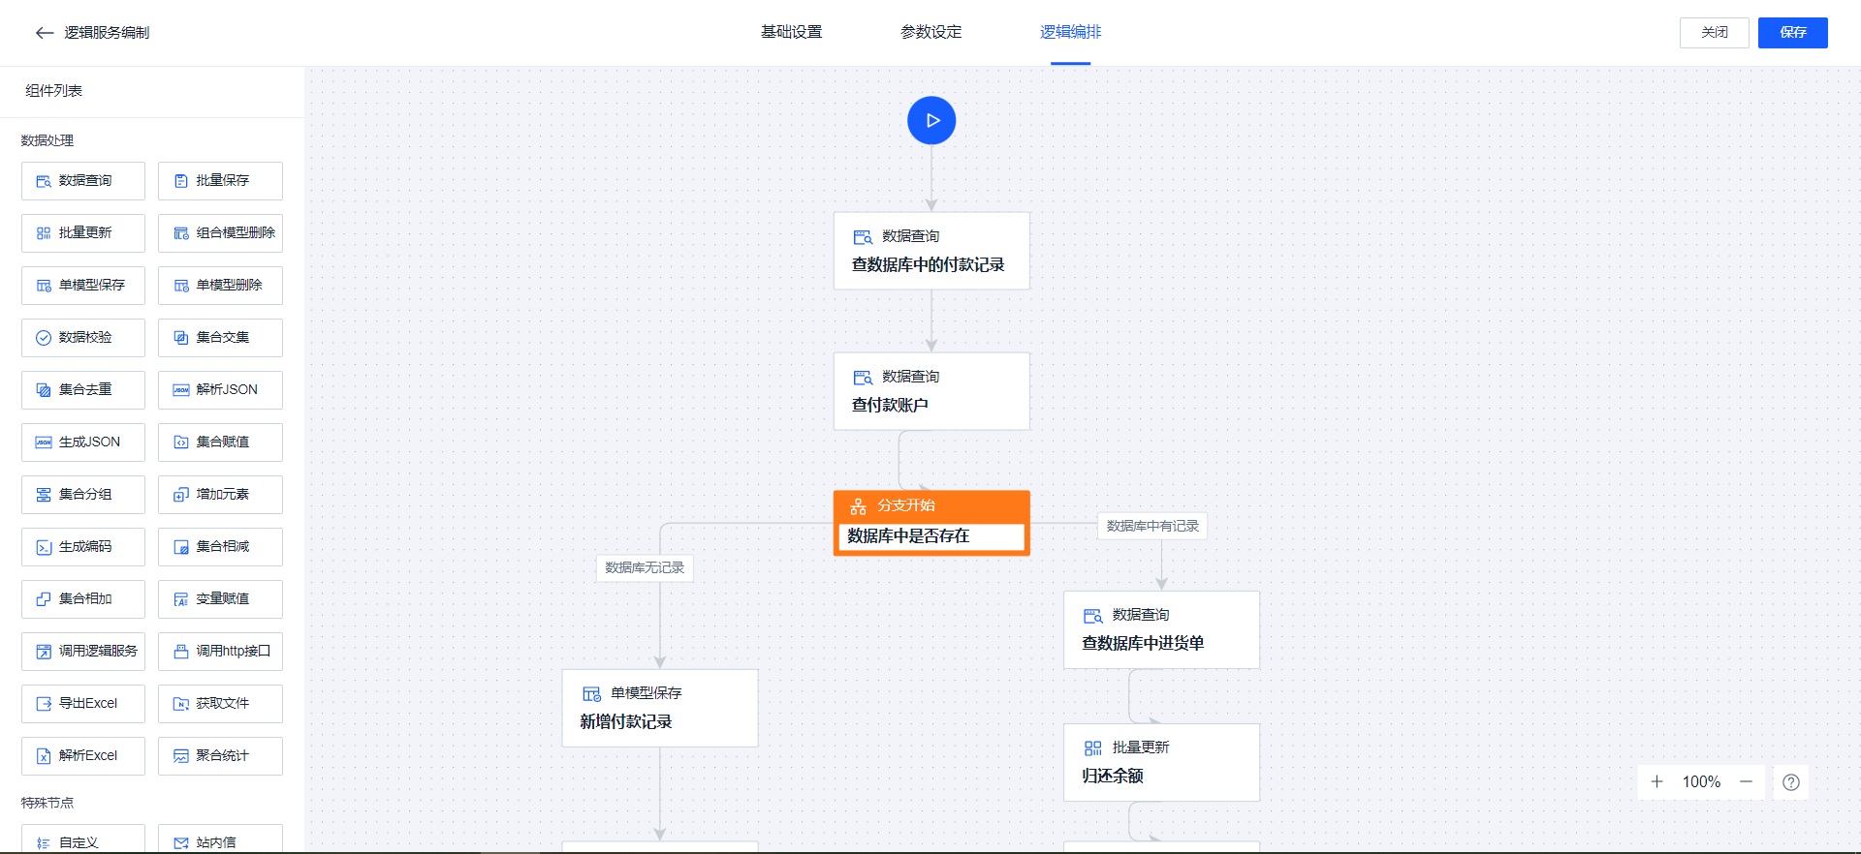This screenshot has width=1861, height=854.
Task: Switch to the 基础设置 tab
Action: tap(791, 32)
